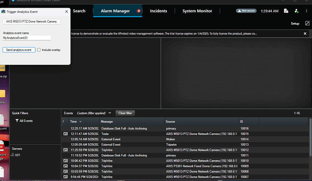The image size is (312, 181).
Task: Click camera icon for event 10007 row
Action: 66,177
